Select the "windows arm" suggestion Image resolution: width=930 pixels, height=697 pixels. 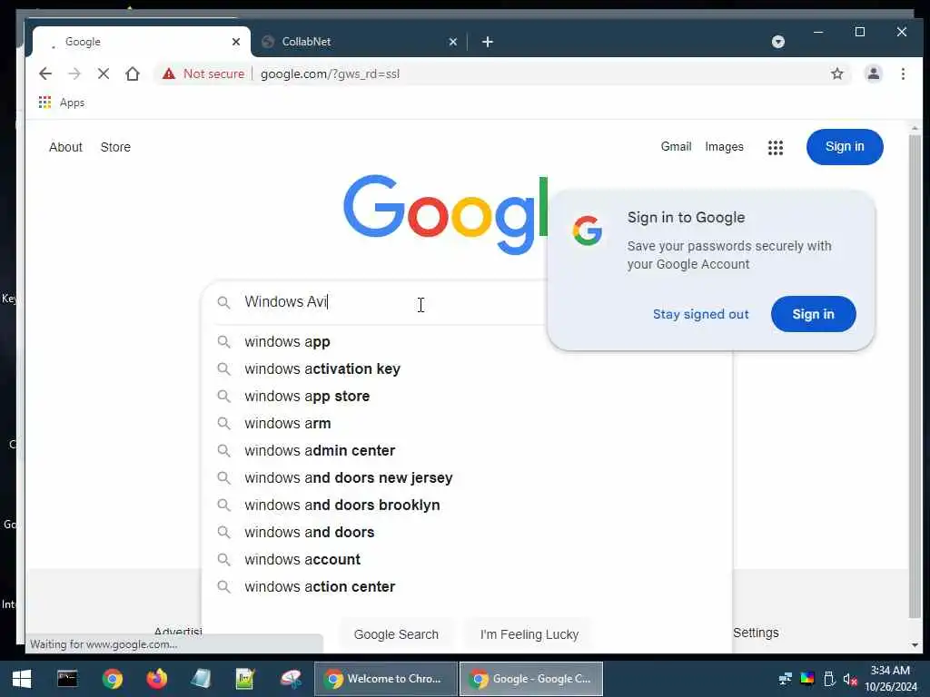tap(469, 423)
